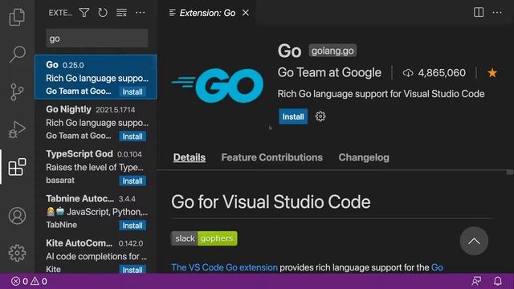Switch to the Feature Contributions tab
This screenshot has width=514, height=289.
pos(271,157)
